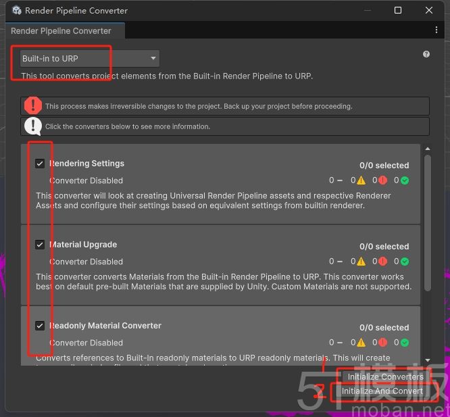Viewport: 450px width, 417px height.
Task: Click the Initialize Converters button
Action: [x=385, y=376]
